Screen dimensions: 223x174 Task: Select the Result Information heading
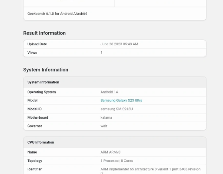(44, 33)
